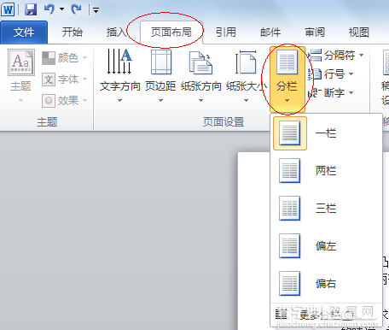Open the 邮件 tab
This screenshot has width=389, height=330.
pos(270,32)
